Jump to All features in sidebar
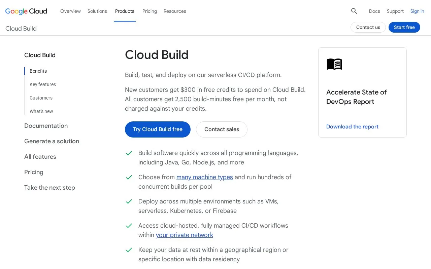 pyautogui.click(x=40, y=157)
